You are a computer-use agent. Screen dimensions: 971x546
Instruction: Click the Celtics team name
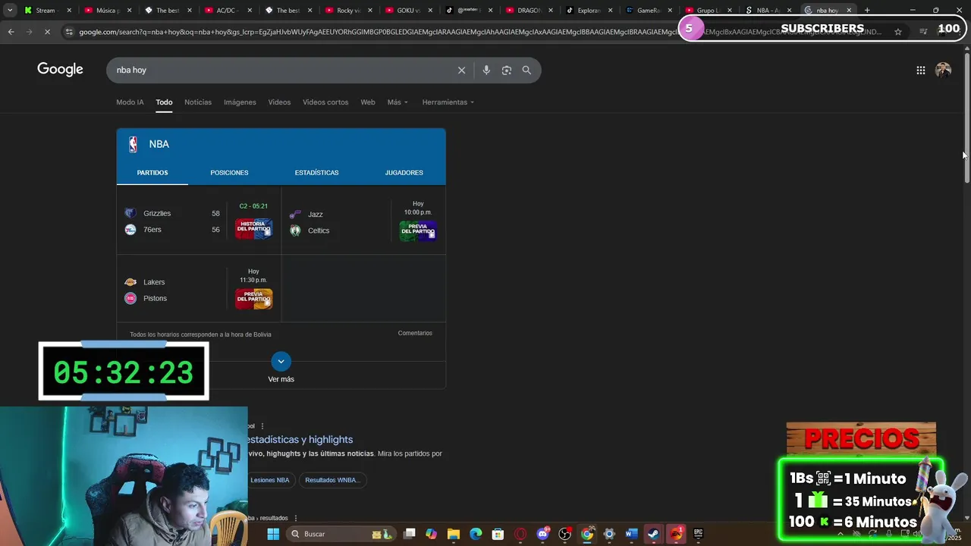[x=319, y=231]
